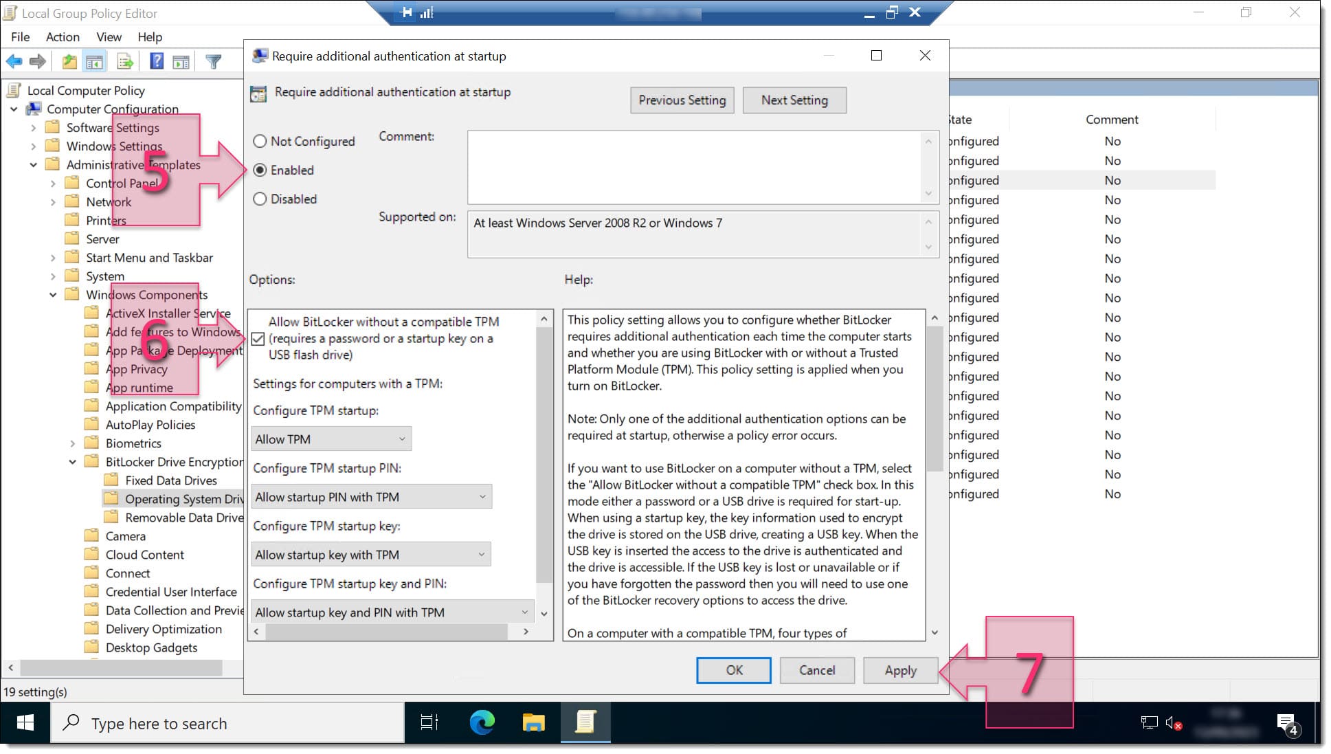Viewport: 1331px width, 754px height.
Task: Select the Enabled radio button
Action: 260,170
